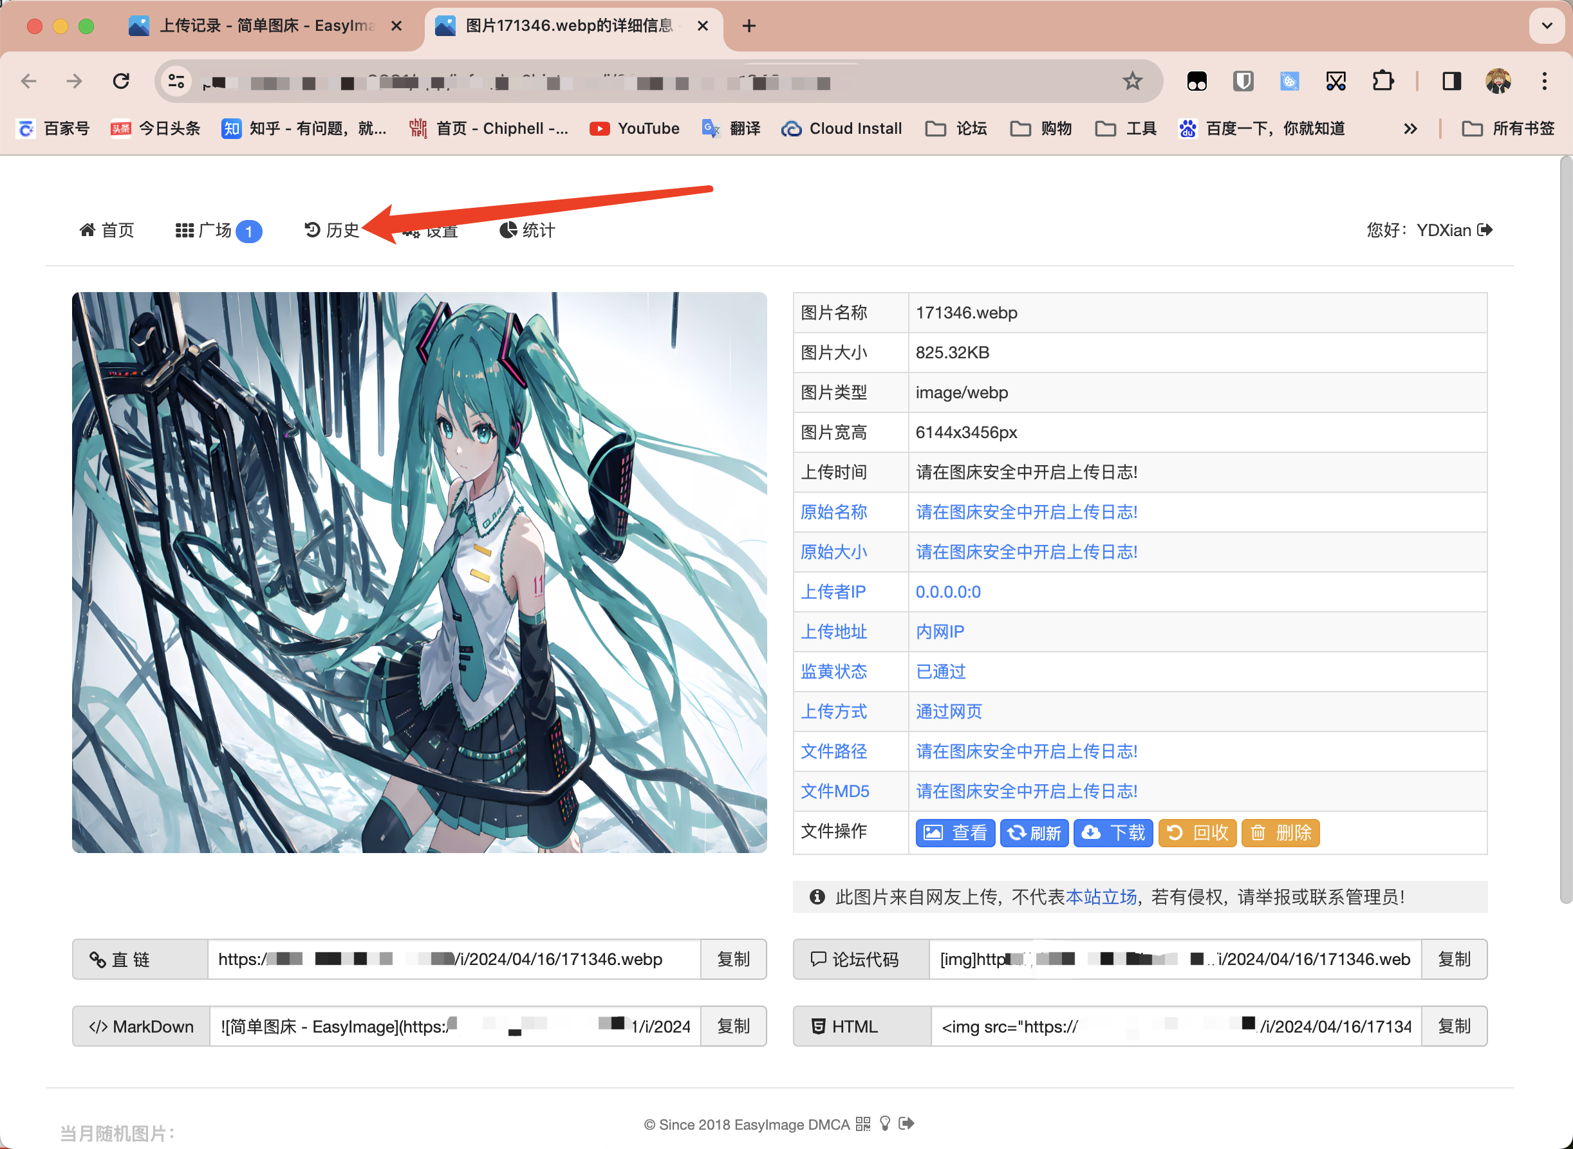Viewport: 1573px width, 1149px height.
Task: Click the MarkDown code input field
Action: click(x=455, y=1027)
